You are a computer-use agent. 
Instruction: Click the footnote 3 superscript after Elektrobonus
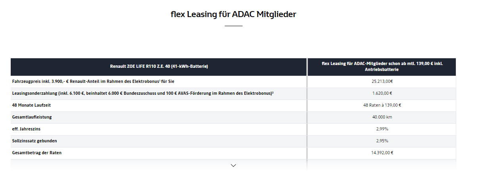(273, 92)
